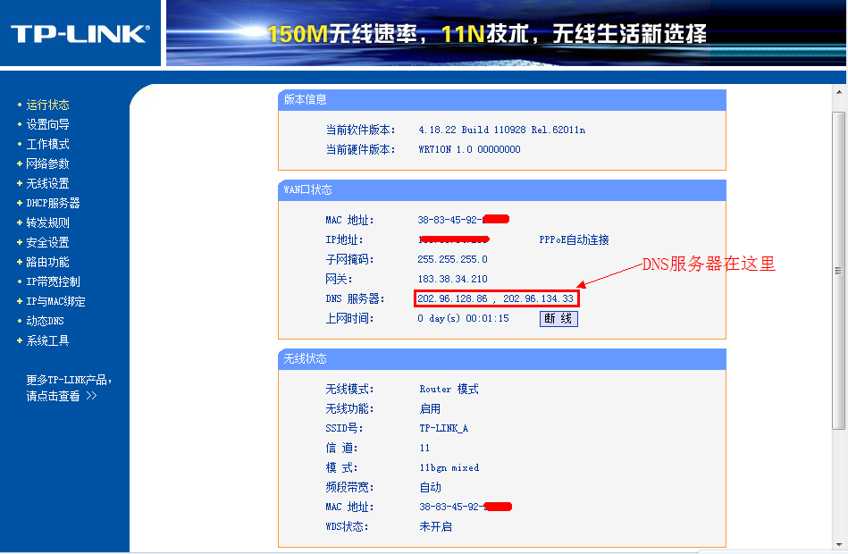Viewport: 848px width, 554px height.
Task: Open 系统工具 system tools
Action: pyautogui.click(x=49, y=340)
